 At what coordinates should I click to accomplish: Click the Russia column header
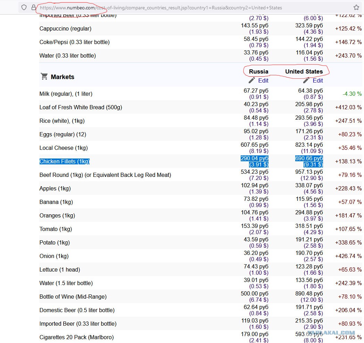259,71
